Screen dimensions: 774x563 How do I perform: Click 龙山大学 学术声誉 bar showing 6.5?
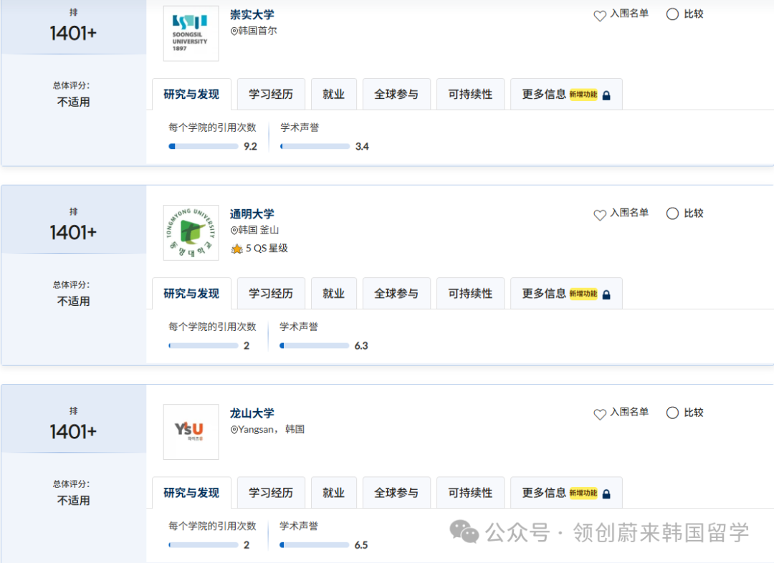[x=315, y=545]
